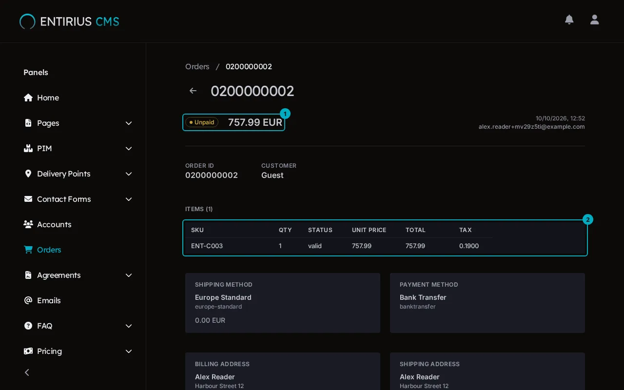The width and height of the screenshot is (624, 390).
Task: Expand the FAQ chevron
Action: [129, 326]
